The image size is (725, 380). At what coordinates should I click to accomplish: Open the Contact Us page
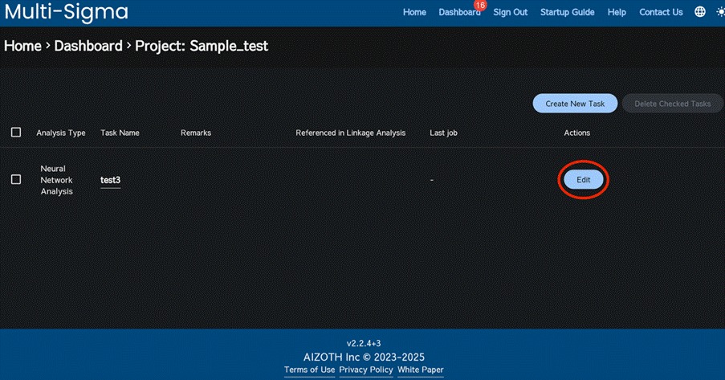coord(661,12)
